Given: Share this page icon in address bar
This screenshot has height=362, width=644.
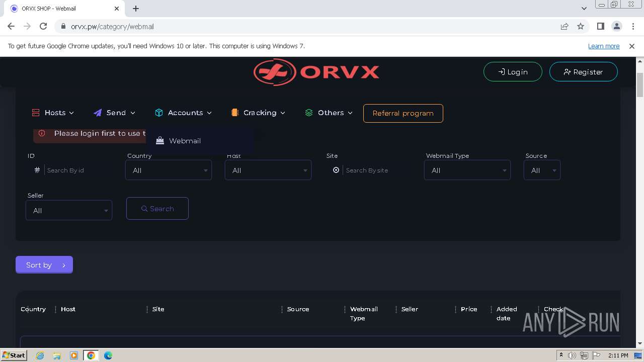Looking at the screenshot, I should [x=565, y=26].
